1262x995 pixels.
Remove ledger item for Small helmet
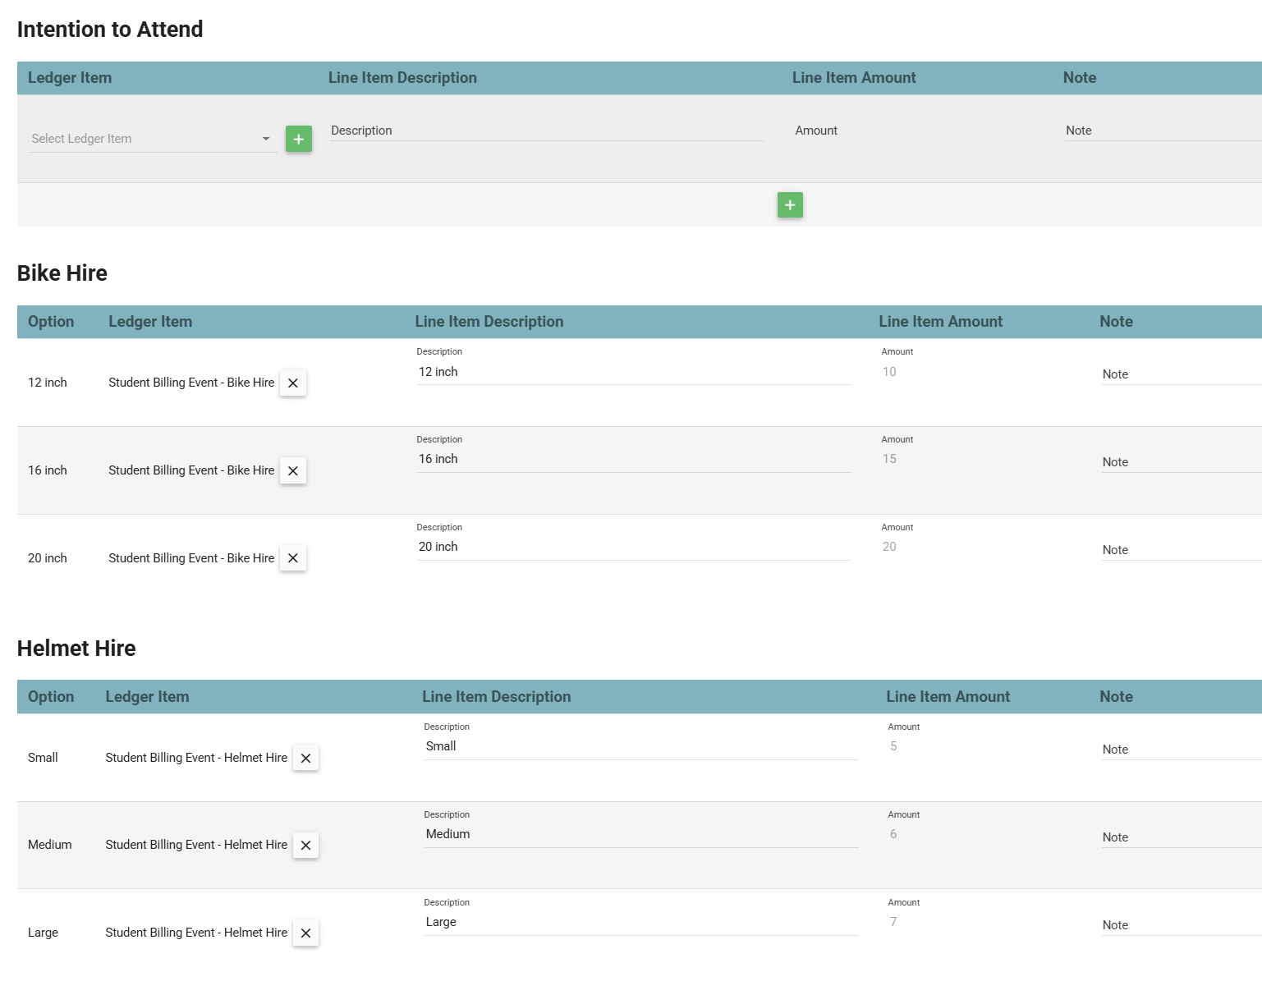pos(305,759)
